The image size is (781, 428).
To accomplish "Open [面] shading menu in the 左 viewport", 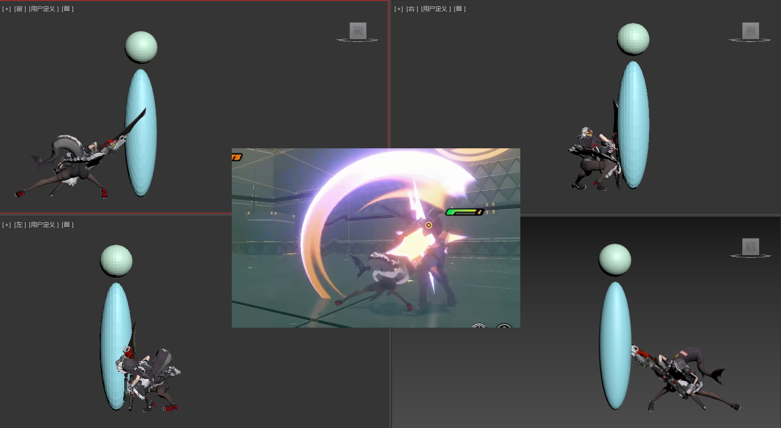I will coord(68,225).
